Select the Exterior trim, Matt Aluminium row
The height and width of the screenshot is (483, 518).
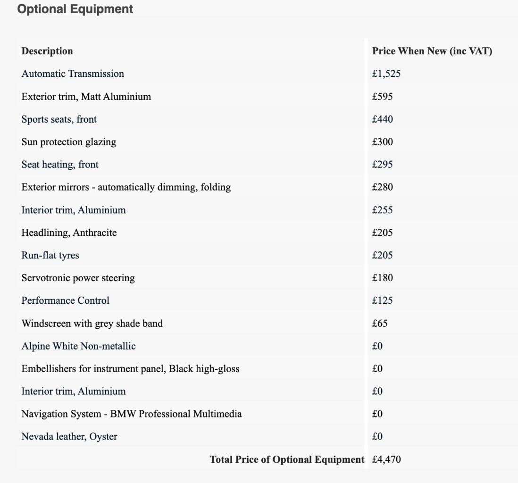click(x=86, y=97)
